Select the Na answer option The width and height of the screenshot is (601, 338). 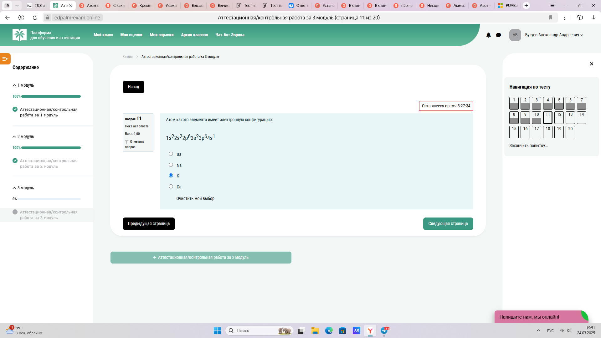click(171, 165)
